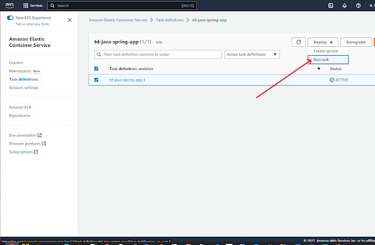Go to Amazon Elastic Container Service breadcrumb
This screenshot has width=375, height=245.
(118, 20)
